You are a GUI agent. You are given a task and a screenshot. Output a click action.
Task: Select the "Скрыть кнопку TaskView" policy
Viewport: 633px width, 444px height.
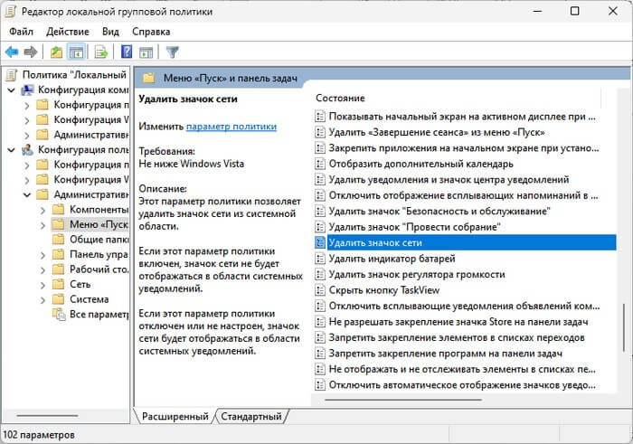click(x=383, y=289)
